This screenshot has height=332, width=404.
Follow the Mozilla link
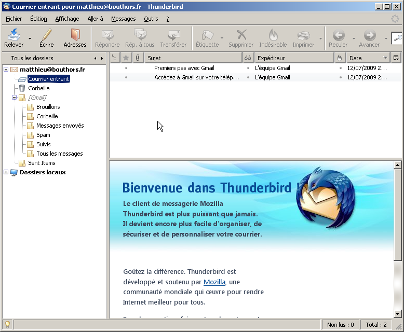coord(214,282)
